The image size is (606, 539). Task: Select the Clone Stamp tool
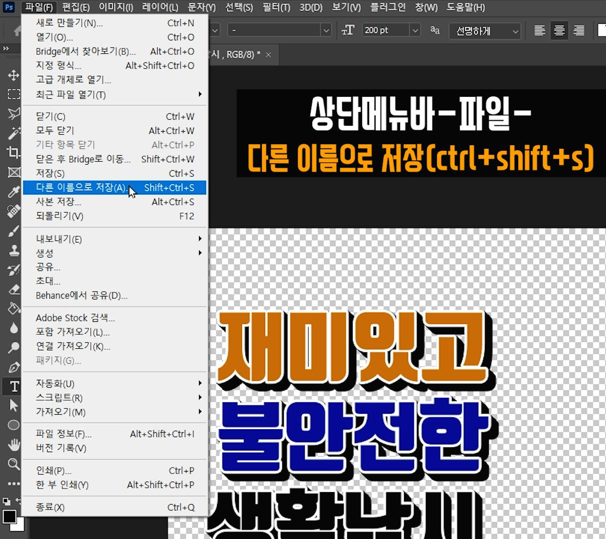pos(13,250)
